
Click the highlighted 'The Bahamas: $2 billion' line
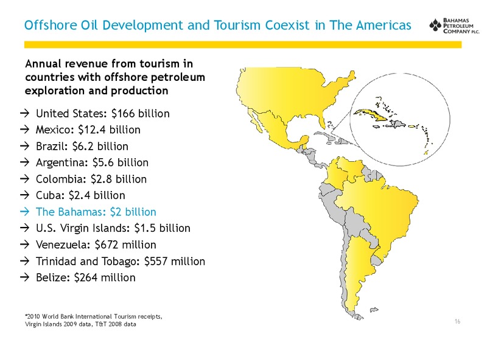click(96, 212)
